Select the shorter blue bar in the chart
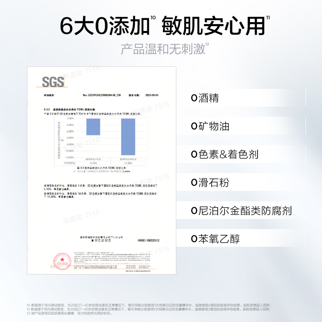Screen dimensions: 322x322 [x=93, y=127]
